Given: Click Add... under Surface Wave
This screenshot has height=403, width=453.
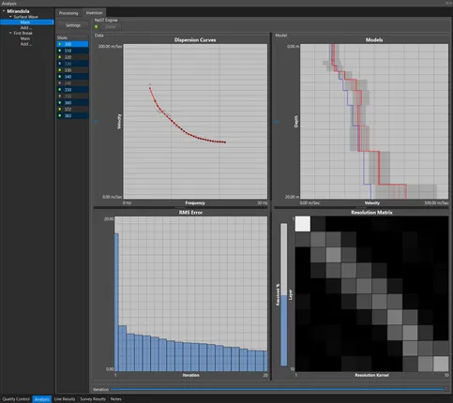Looking at the screenshot, I should pyautogui.click(x=26, y=28).
